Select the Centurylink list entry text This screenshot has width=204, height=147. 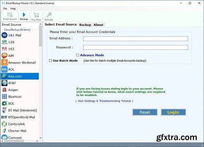17,124
